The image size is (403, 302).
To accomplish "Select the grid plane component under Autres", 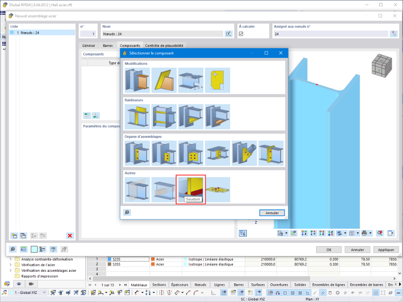I will tap(137, 189).
